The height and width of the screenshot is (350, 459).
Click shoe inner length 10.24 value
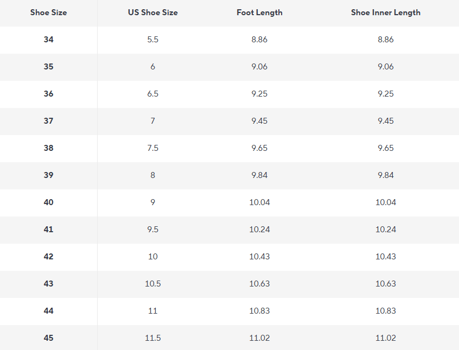(x=386, y=230)
